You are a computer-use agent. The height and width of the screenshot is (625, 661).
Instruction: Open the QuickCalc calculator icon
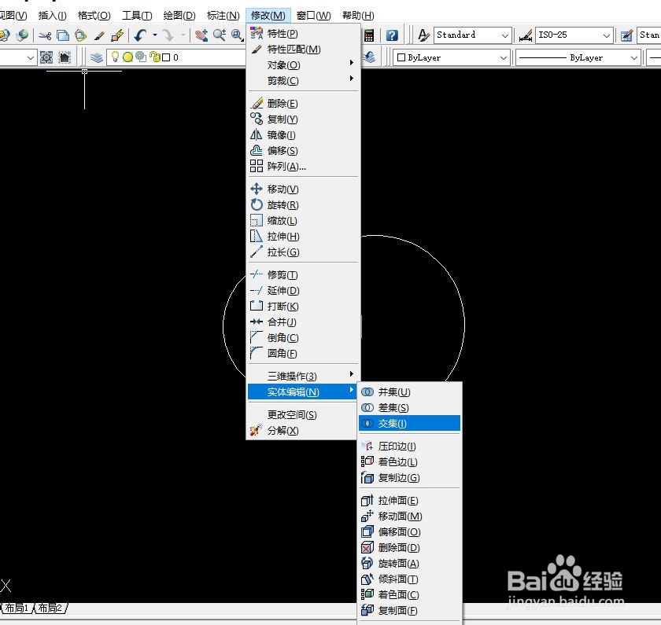[369, 35]
